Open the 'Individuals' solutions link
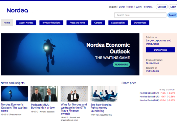 (x=152, y=71)
